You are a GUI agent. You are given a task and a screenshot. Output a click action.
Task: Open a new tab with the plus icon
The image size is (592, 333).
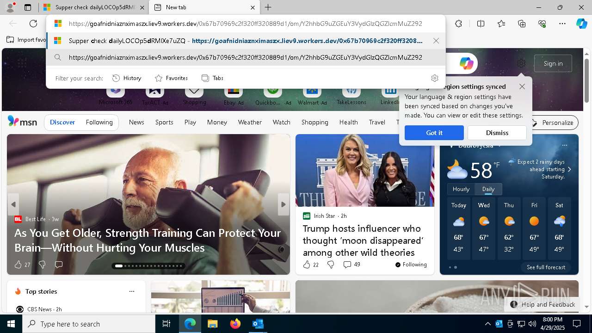coord(268,7)
